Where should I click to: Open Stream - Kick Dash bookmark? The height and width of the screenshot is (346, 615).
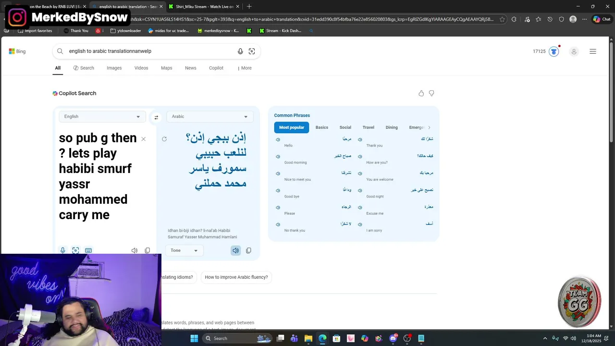282,31
